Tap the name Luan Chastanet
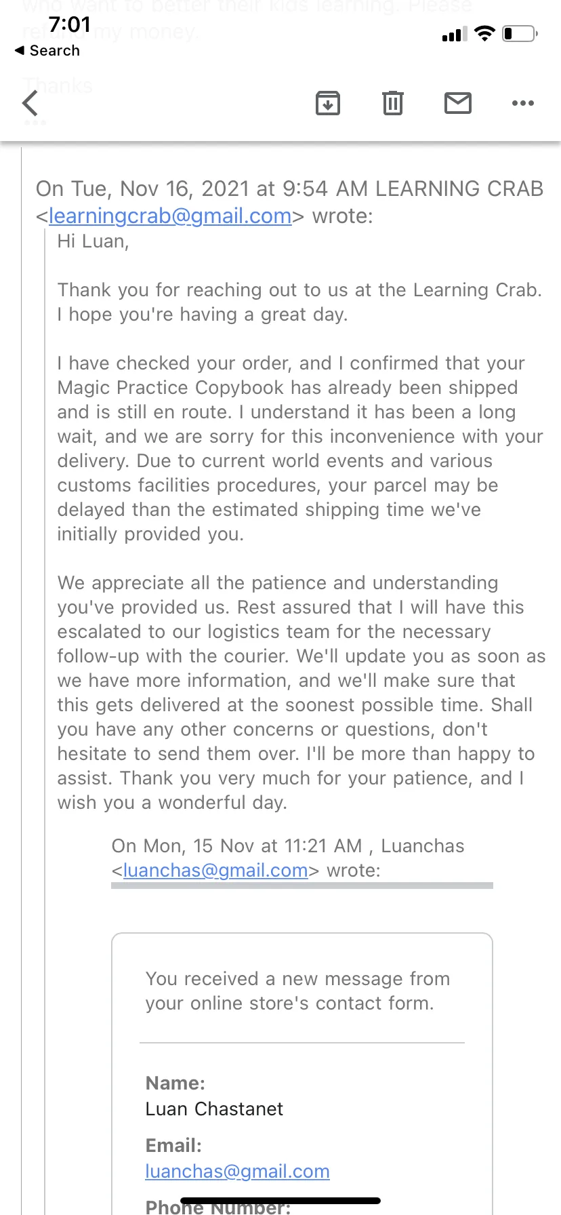561x1215 pixels. pos(214,1109)
